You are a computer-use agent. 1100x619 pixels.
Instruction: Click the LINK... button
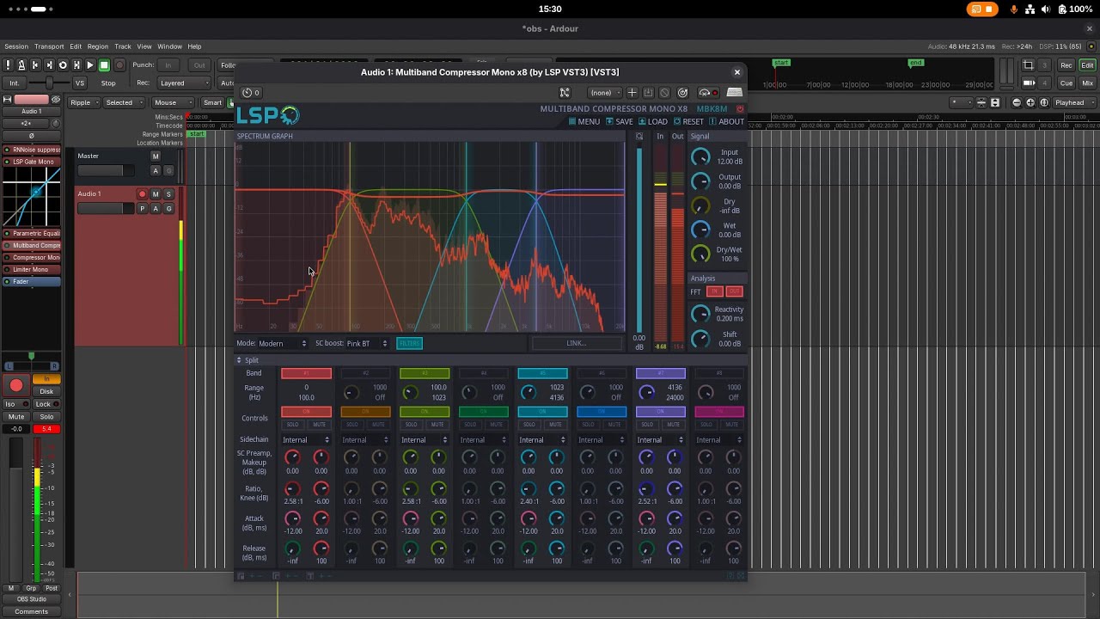(x=576, y=343)
